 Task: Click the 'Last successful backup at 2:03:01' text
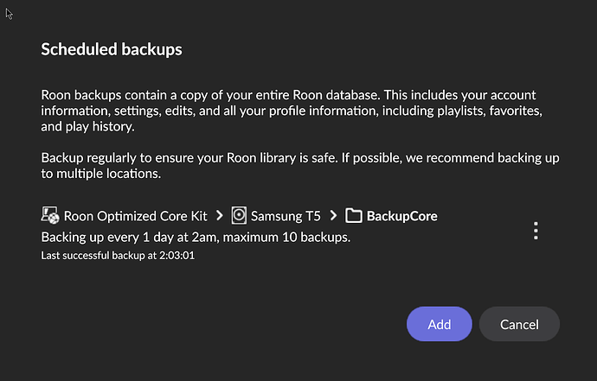point(118,255)
